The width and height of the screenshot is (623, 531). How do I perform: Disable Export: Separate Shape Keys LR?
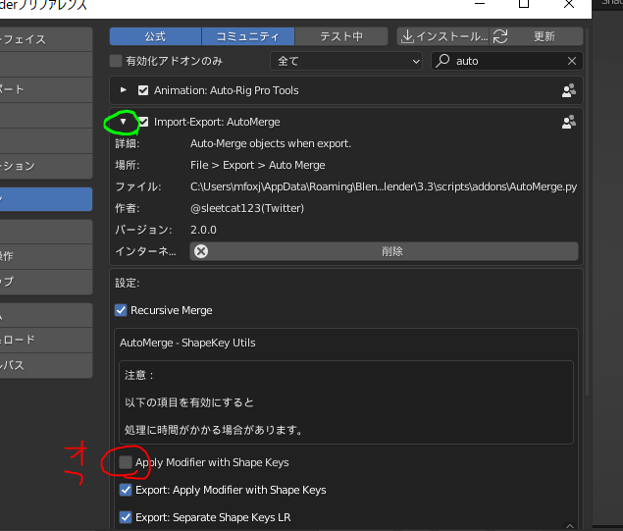125,517
